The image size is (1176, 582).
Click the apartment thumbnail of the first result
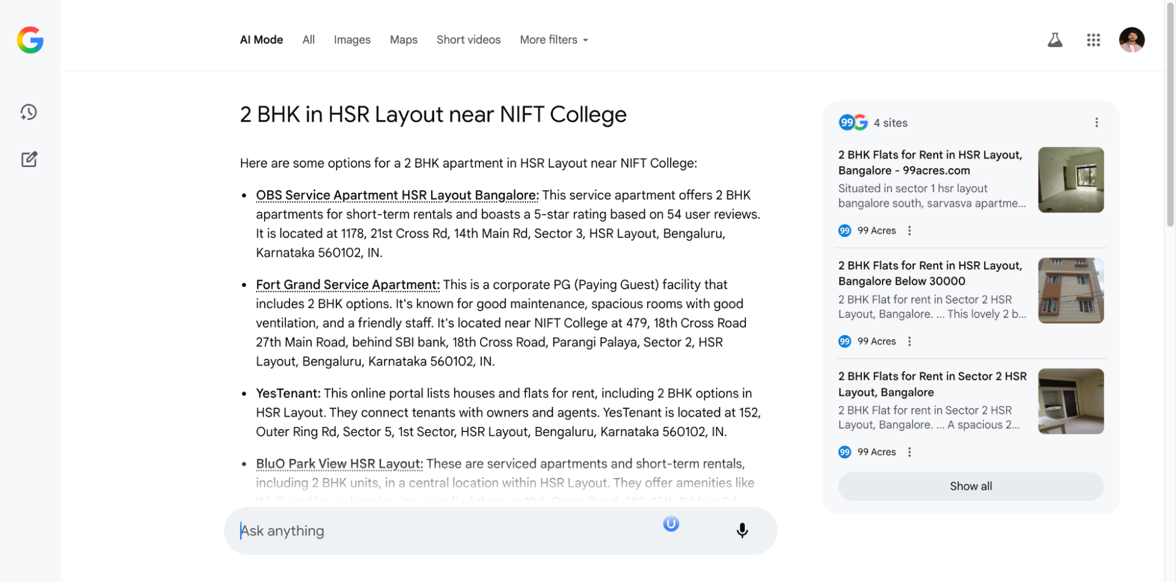point(1070,180)
